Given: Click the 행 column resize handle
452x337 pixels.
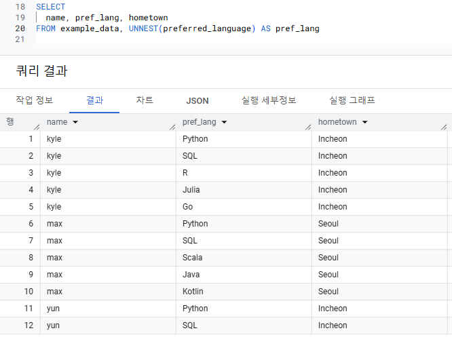Looking at the screenshot, I should [37, 127].
